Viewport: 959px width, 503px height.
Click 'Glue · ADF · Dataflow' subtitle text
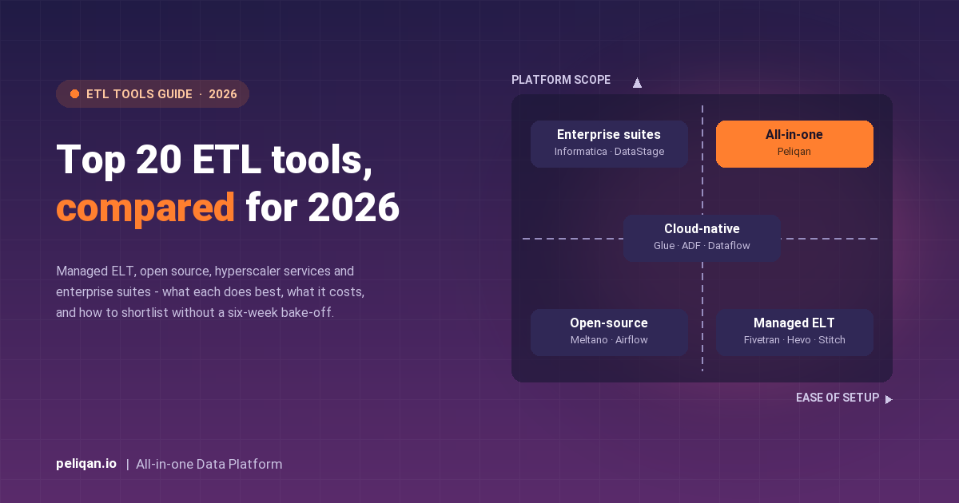tap(702, 246)
